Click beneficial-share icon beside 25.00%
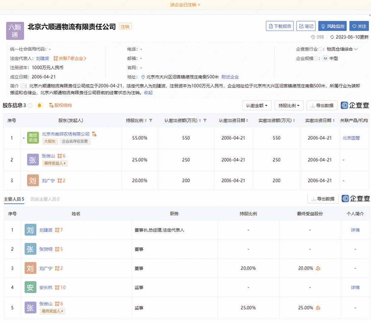 318,308
